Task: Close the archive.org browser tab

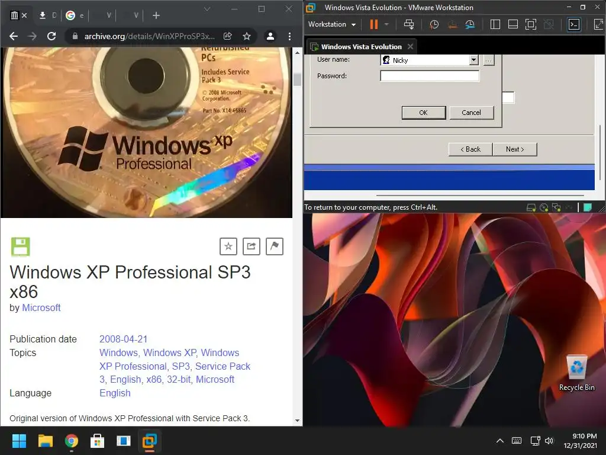Action: click(x=24, y=15)
